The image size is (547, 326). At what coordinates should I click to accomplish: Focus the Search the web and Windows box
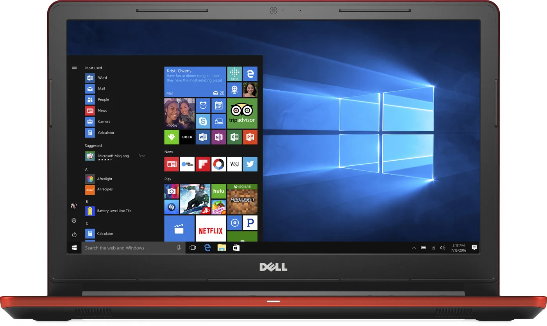[x=133, y=248]
